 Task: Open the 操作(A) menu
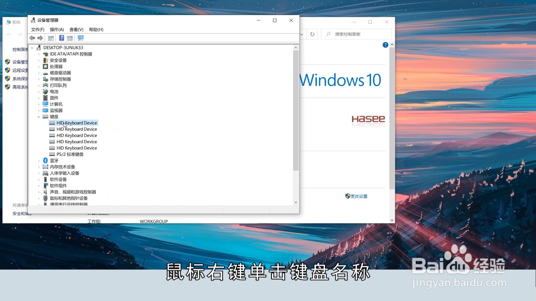point(57,29)
